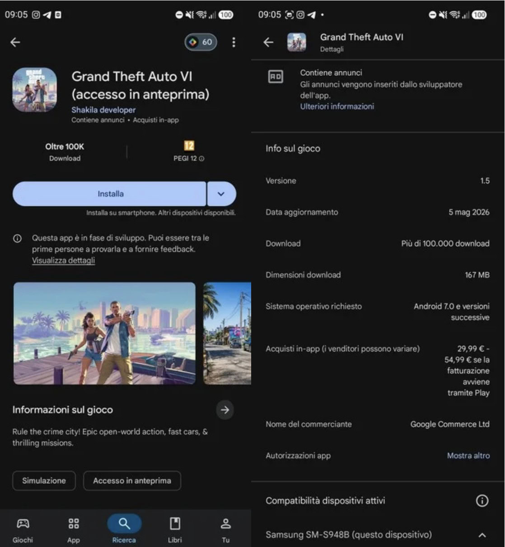The height and width of the screenshot is (547, 505).
Task: Tap Wi-Fi icon in left status bar
Action: tap(201, 15)
